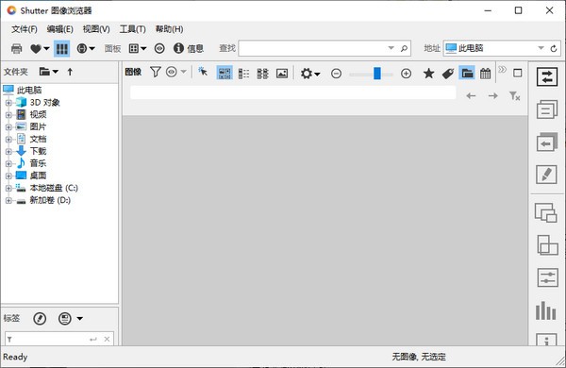566x368 pixels.
Task: Click the adjustment sliders icon in right sidebar
Action: pos(547,277)
